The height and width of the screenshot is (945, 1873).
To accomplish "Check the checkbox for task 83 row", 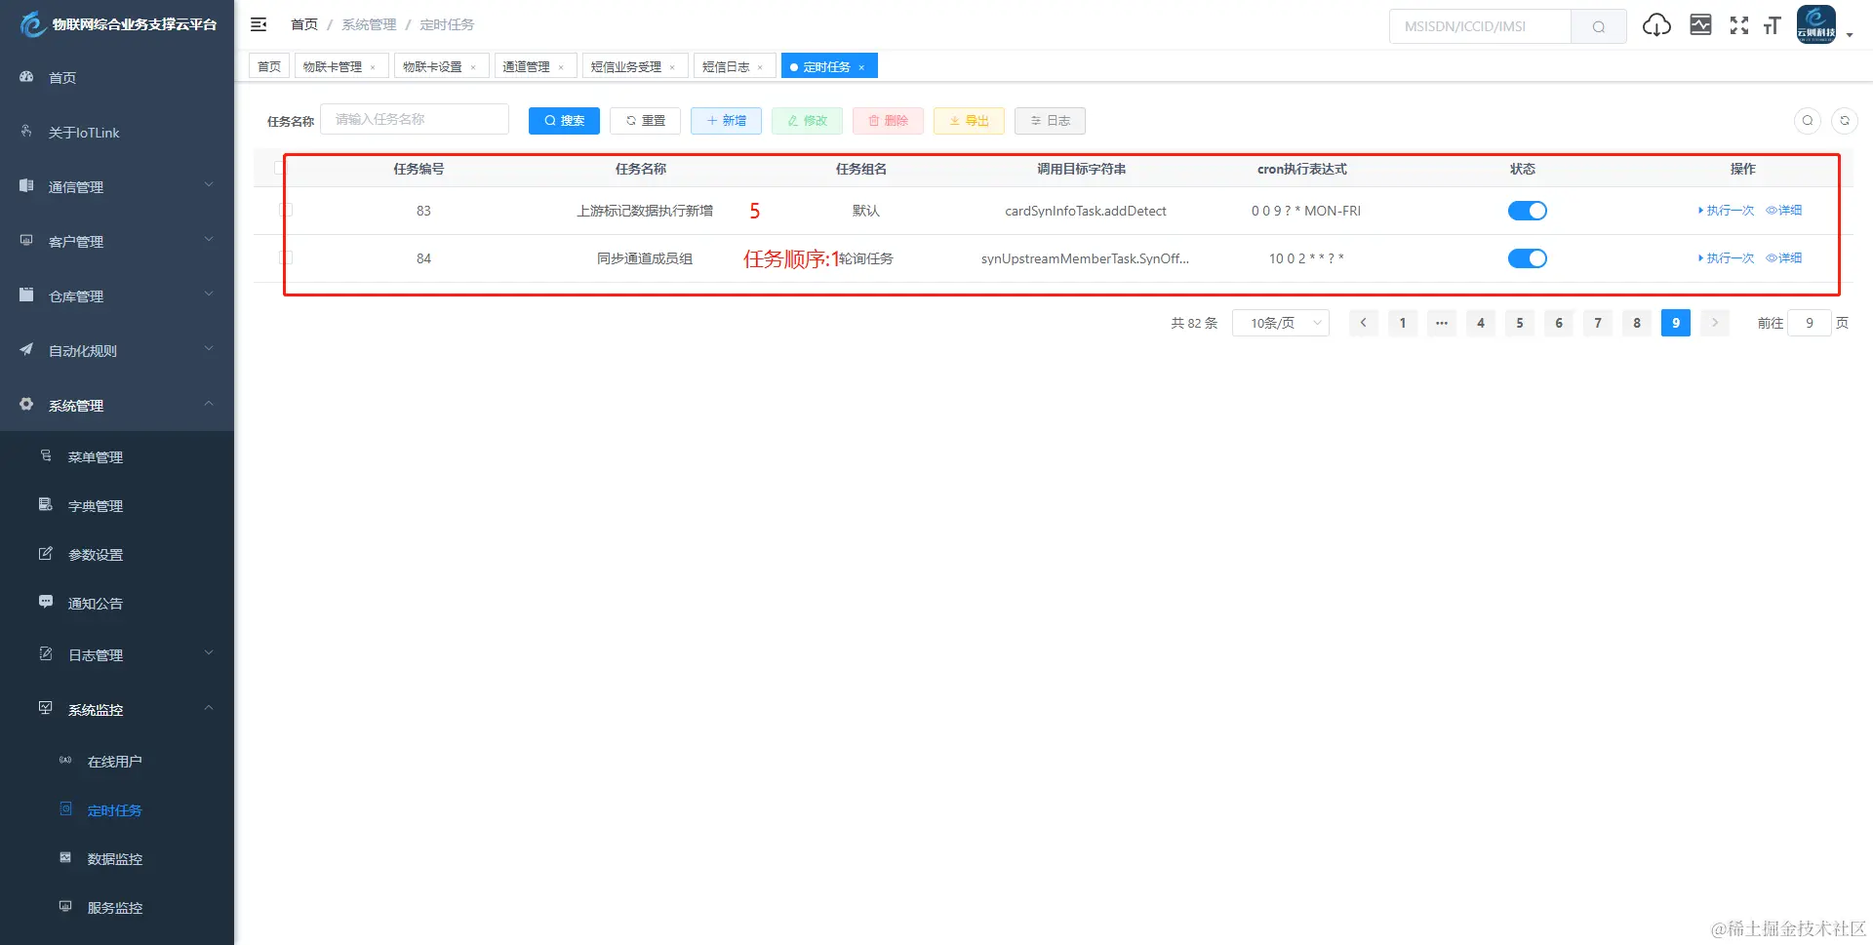I will (x=286, y=210).
